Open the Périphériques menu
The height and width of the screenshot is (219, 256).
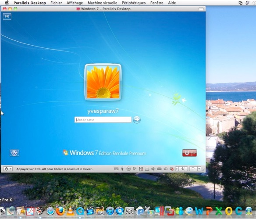pos(134,3)
